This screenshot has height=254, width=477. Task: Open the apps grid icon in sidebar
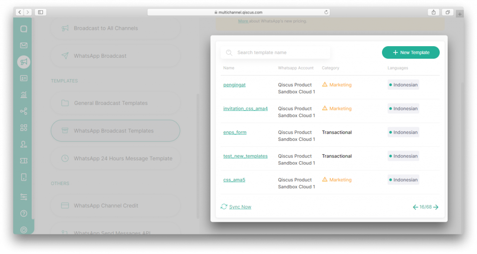click(24, 128)
